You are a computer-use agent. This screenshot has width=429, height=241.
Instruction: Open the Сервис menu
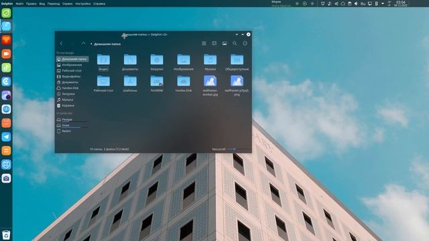pyautogui.click(x=67, y=4)
